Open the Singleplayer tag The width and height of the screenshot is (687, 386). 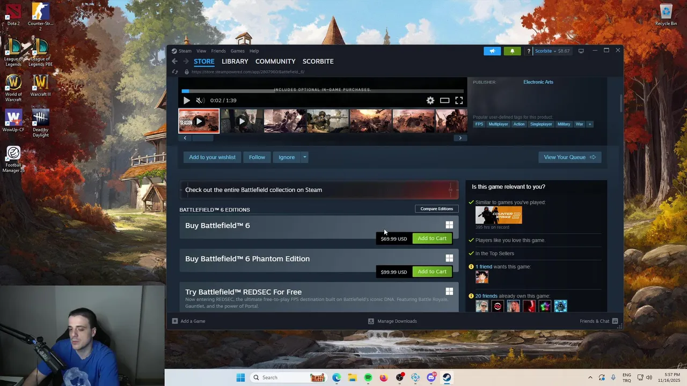point(541,124)
